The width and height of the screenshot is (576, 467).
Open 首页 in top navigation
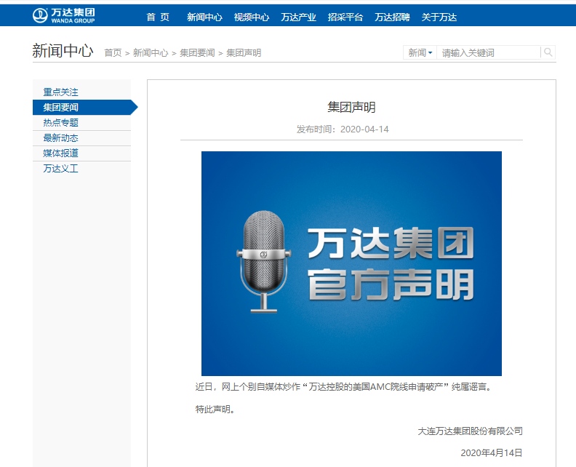click(x=157, y=17)
